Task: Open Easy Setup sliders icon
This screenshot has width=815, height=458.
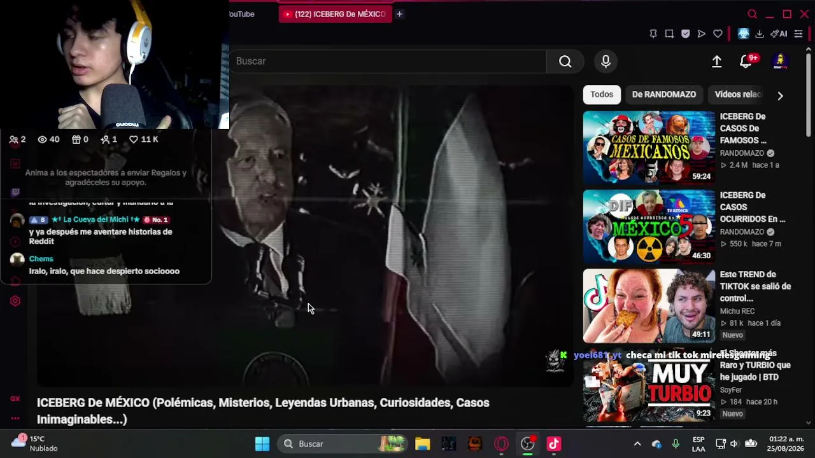Action: click(798, 34)
